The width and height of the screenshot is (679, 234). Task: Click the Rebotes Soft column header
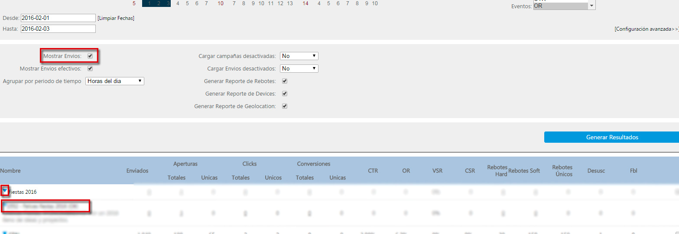[x=524, y=171]
